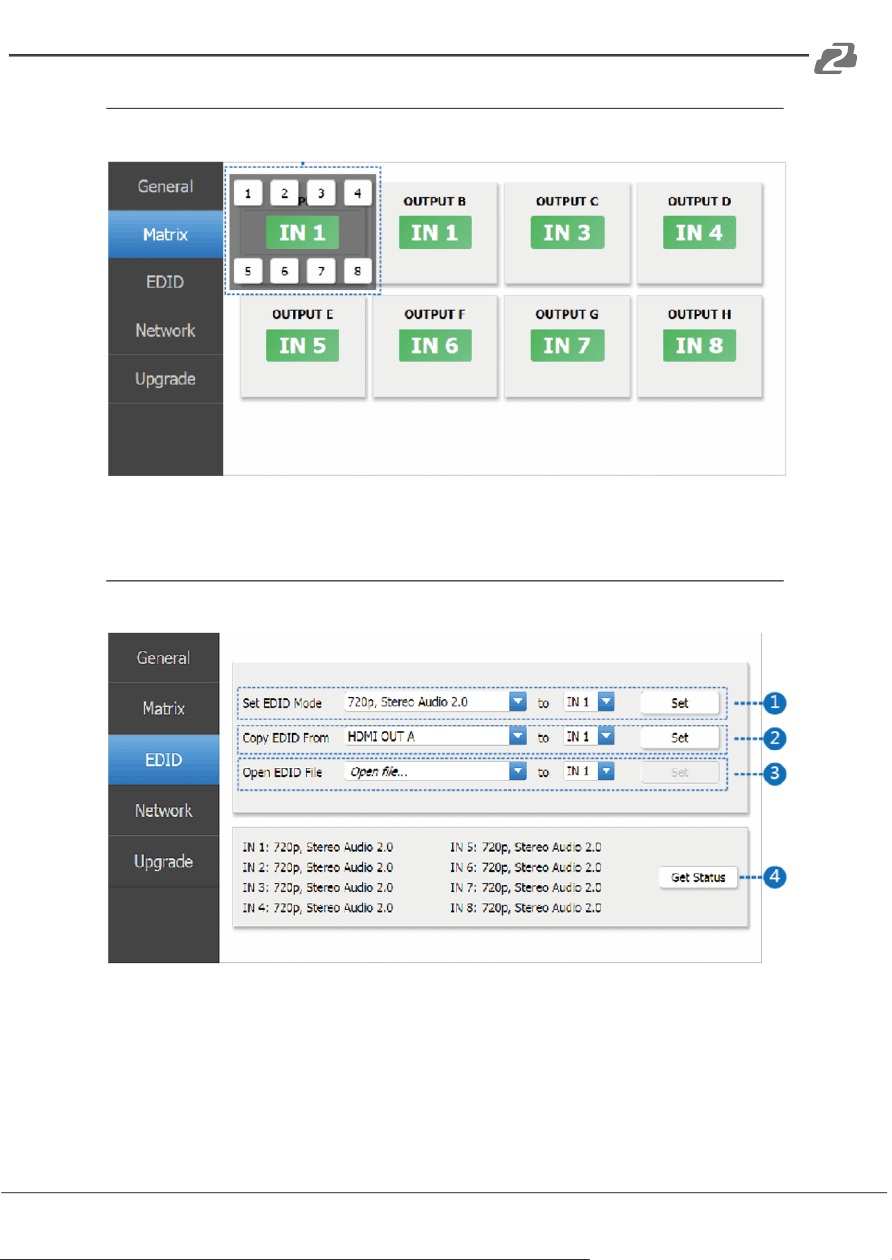Viewport: 892px width, 1260px height.
Task: Open the 720p, Stereo Audio 2.0 EDID mode dropdown
Action: coord(435,702)
